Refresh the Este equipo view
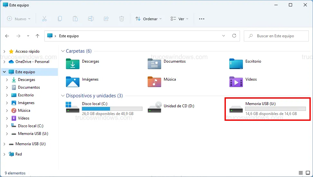Image resolution: width=313 pixels, height=177 pixels. [x=234, y=36]
